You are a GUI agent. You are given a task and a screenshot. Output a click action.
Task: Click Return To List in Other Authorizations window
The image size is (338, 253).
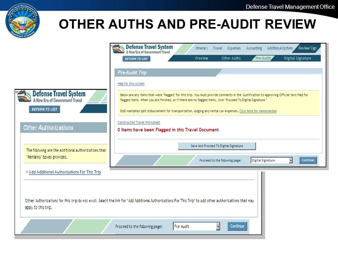(44, 109)
